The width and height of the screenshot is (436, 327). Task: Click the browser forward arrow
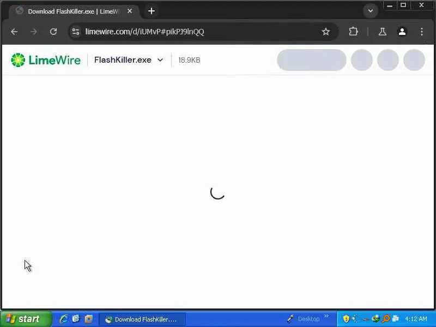click(34, 32)
